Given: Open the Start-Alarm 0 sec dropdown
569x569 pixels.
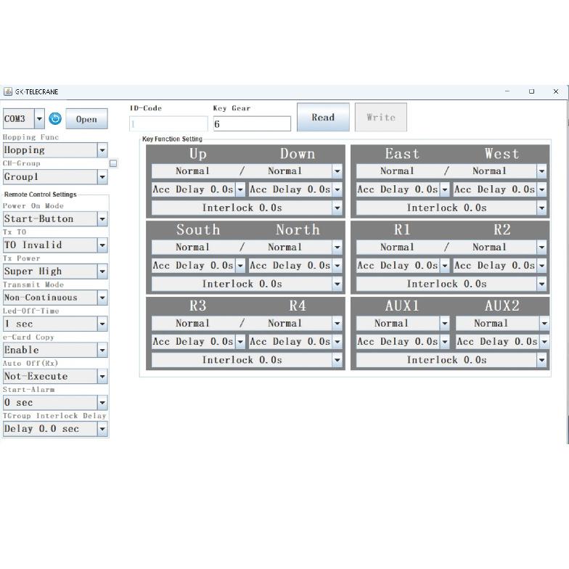Looking at the screenshot, I should [55, 402].
